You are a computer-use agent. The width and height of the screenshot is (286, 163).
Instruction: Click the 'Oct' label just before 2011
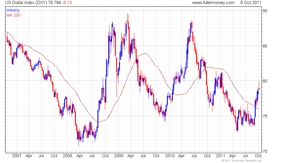tap(207, 156)
